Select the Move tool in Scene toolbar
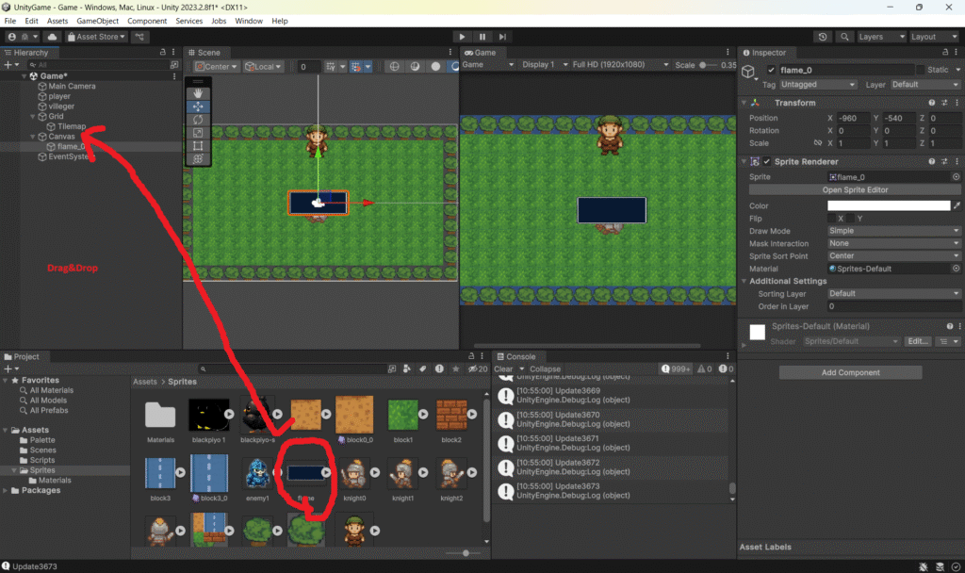The height and width of the screenshot is (573, 965). 198,106
